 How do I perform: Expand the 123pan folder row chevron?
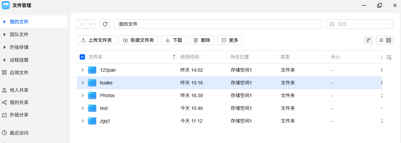click(x=82, y=70)
